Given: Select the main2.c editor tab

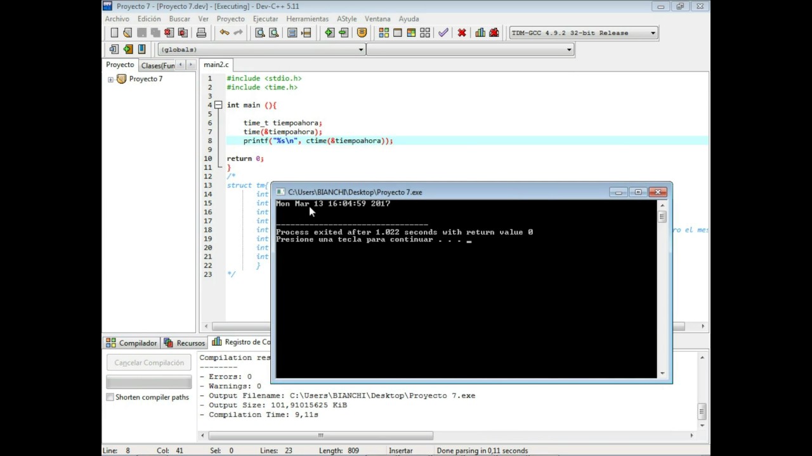Looking at the screenshot, I should tap(216, 65).
